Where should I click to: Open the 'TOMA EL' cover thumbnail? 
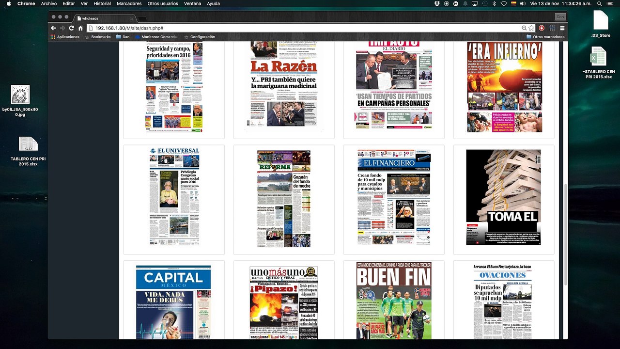pyautogui.click(x=503, y=197)
